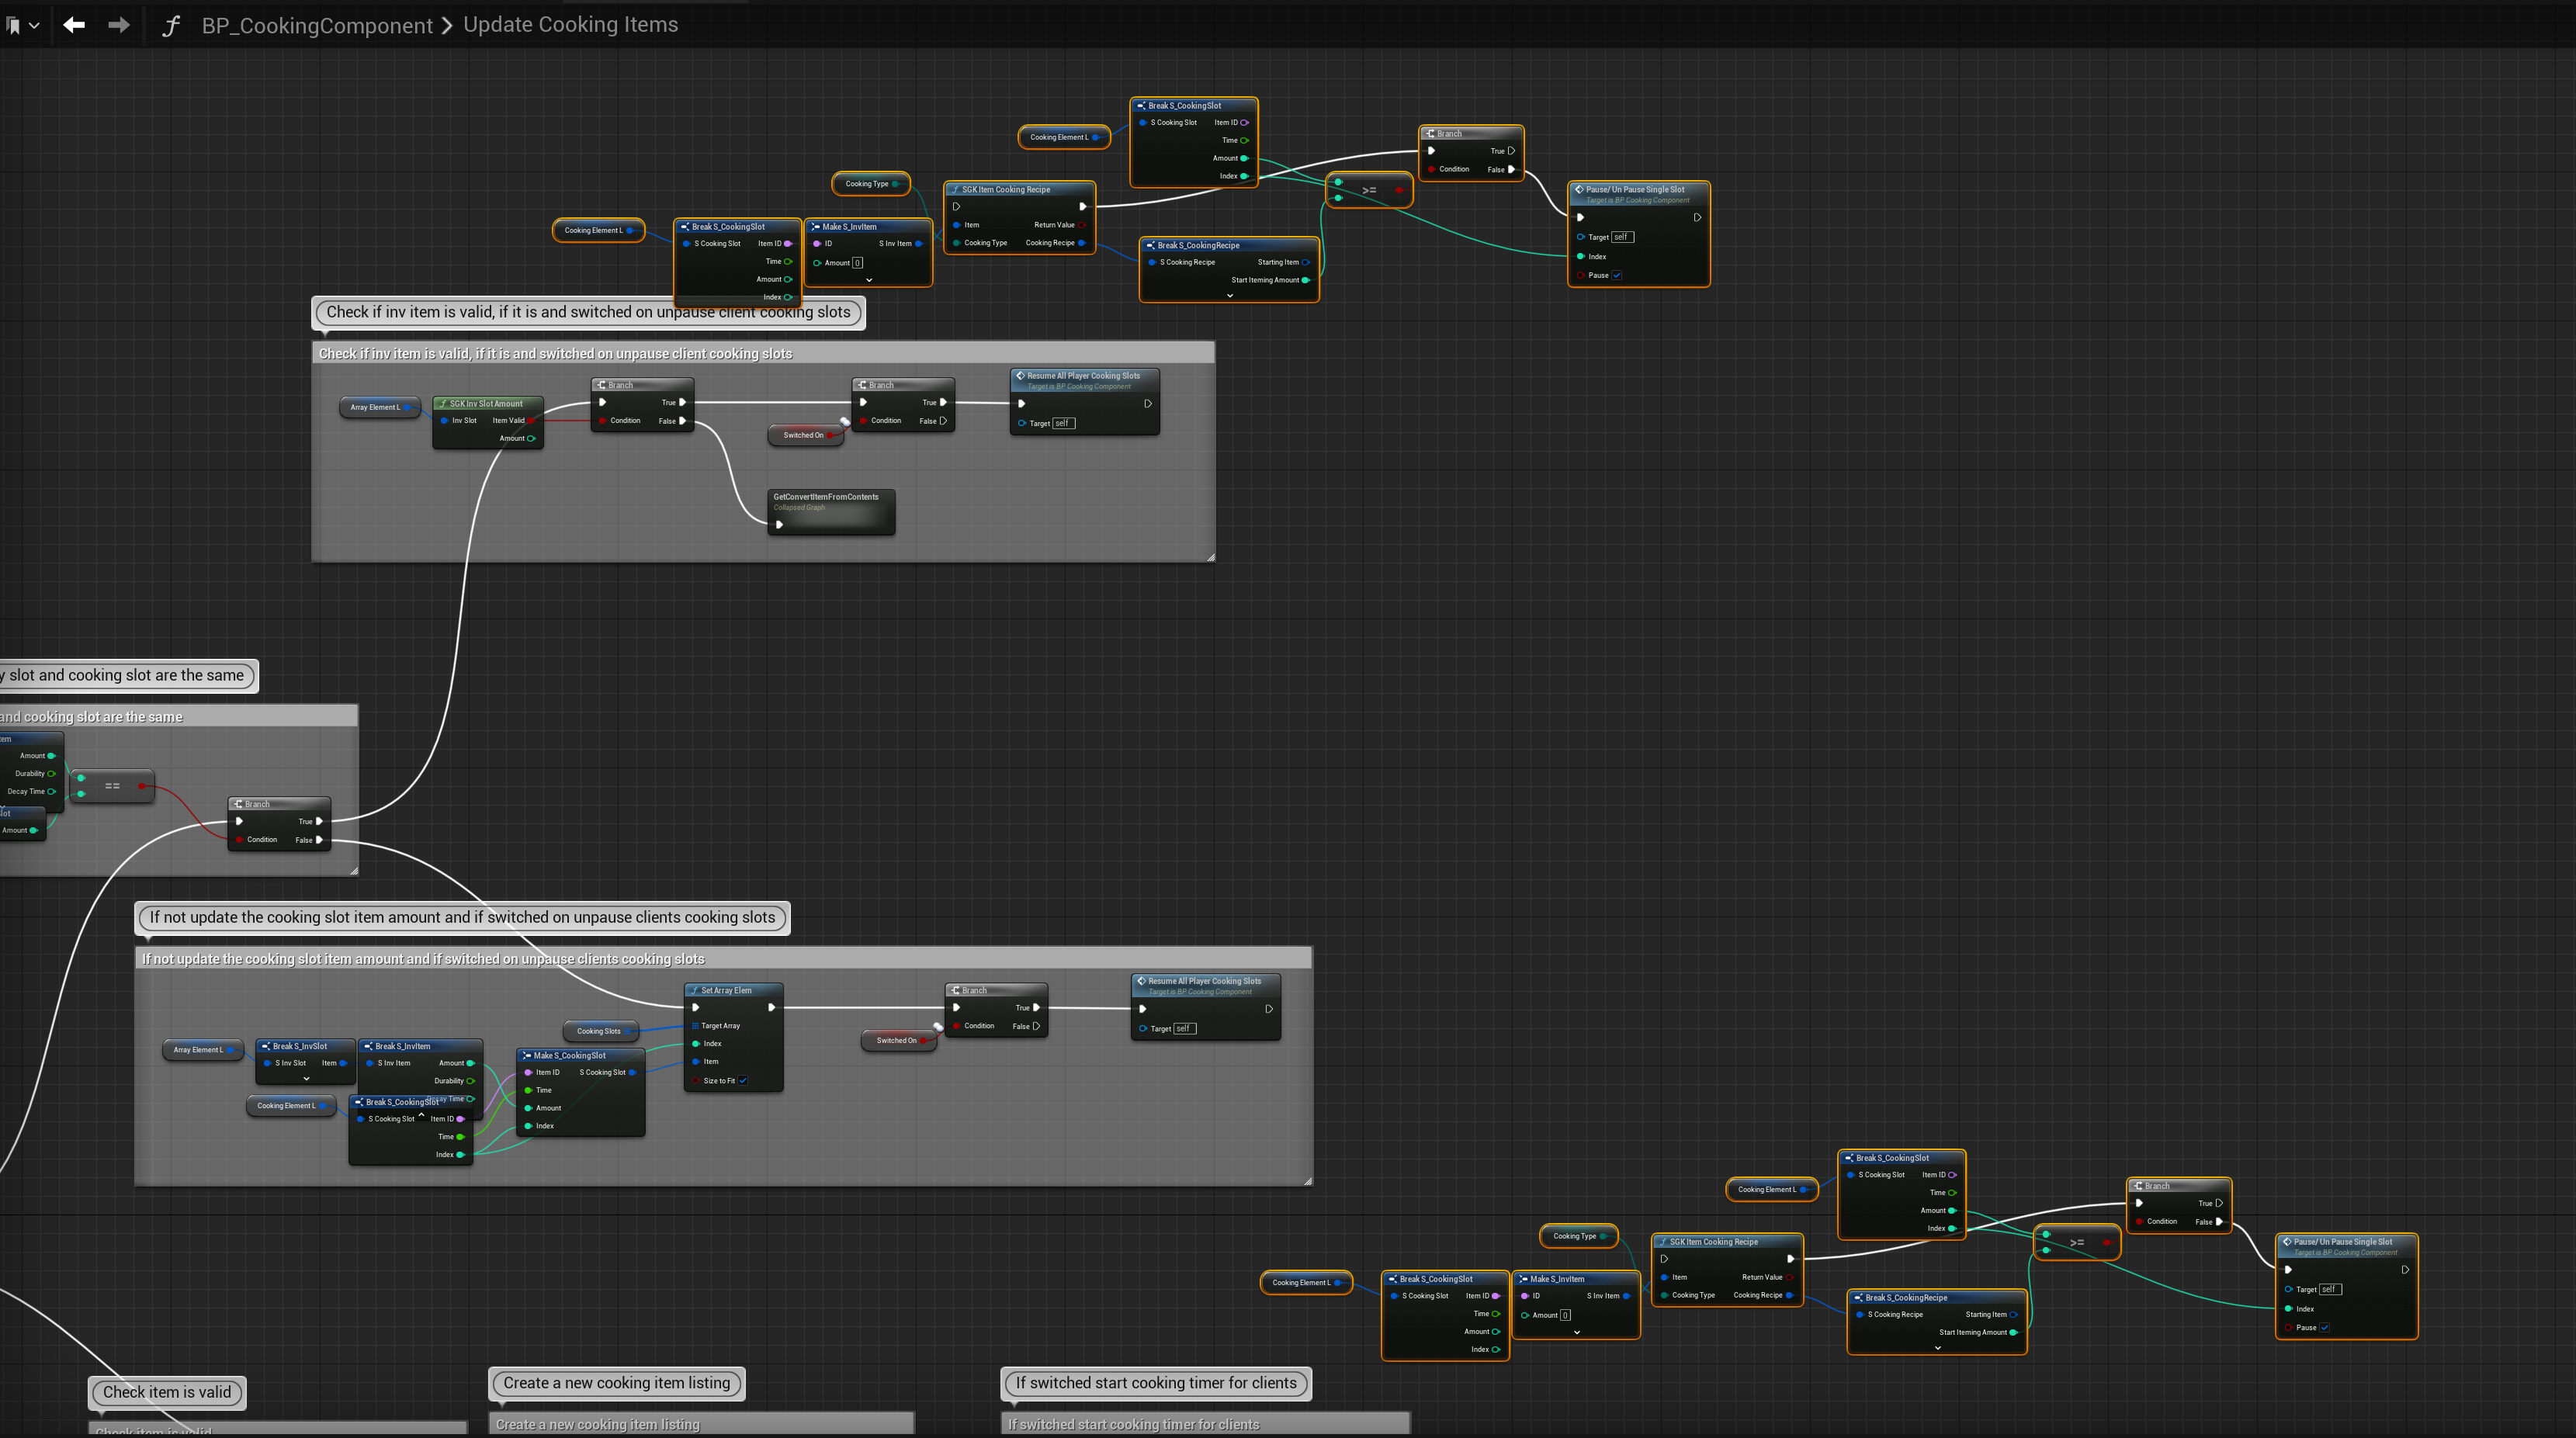Click Update Cooking Items breadcrumb

pos(570,25)
